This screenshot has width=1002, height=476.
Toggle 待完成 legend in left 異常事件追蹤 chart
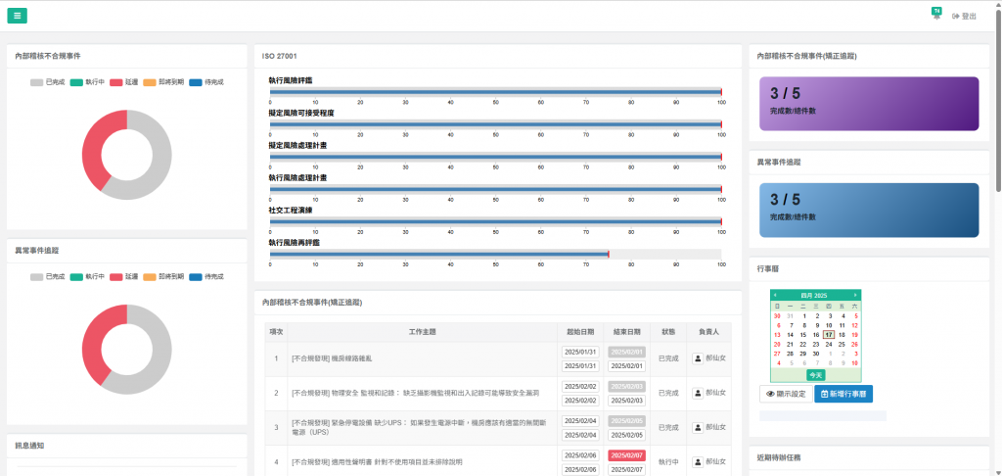coord(206,276)
